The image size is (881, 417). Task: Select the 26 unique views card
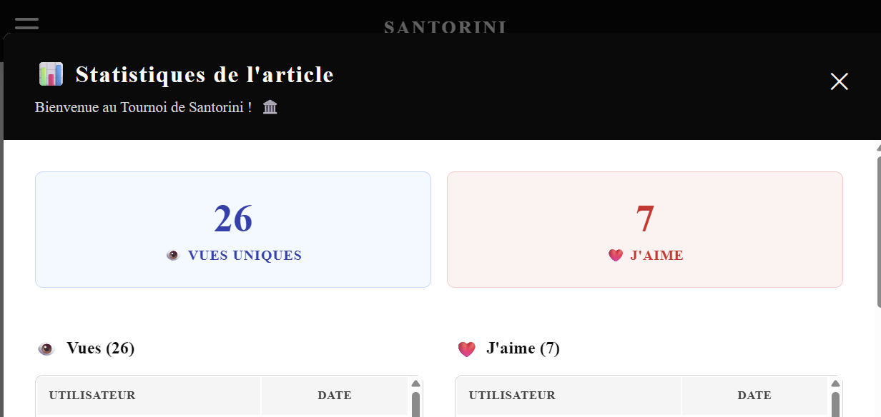coord(233,229)
